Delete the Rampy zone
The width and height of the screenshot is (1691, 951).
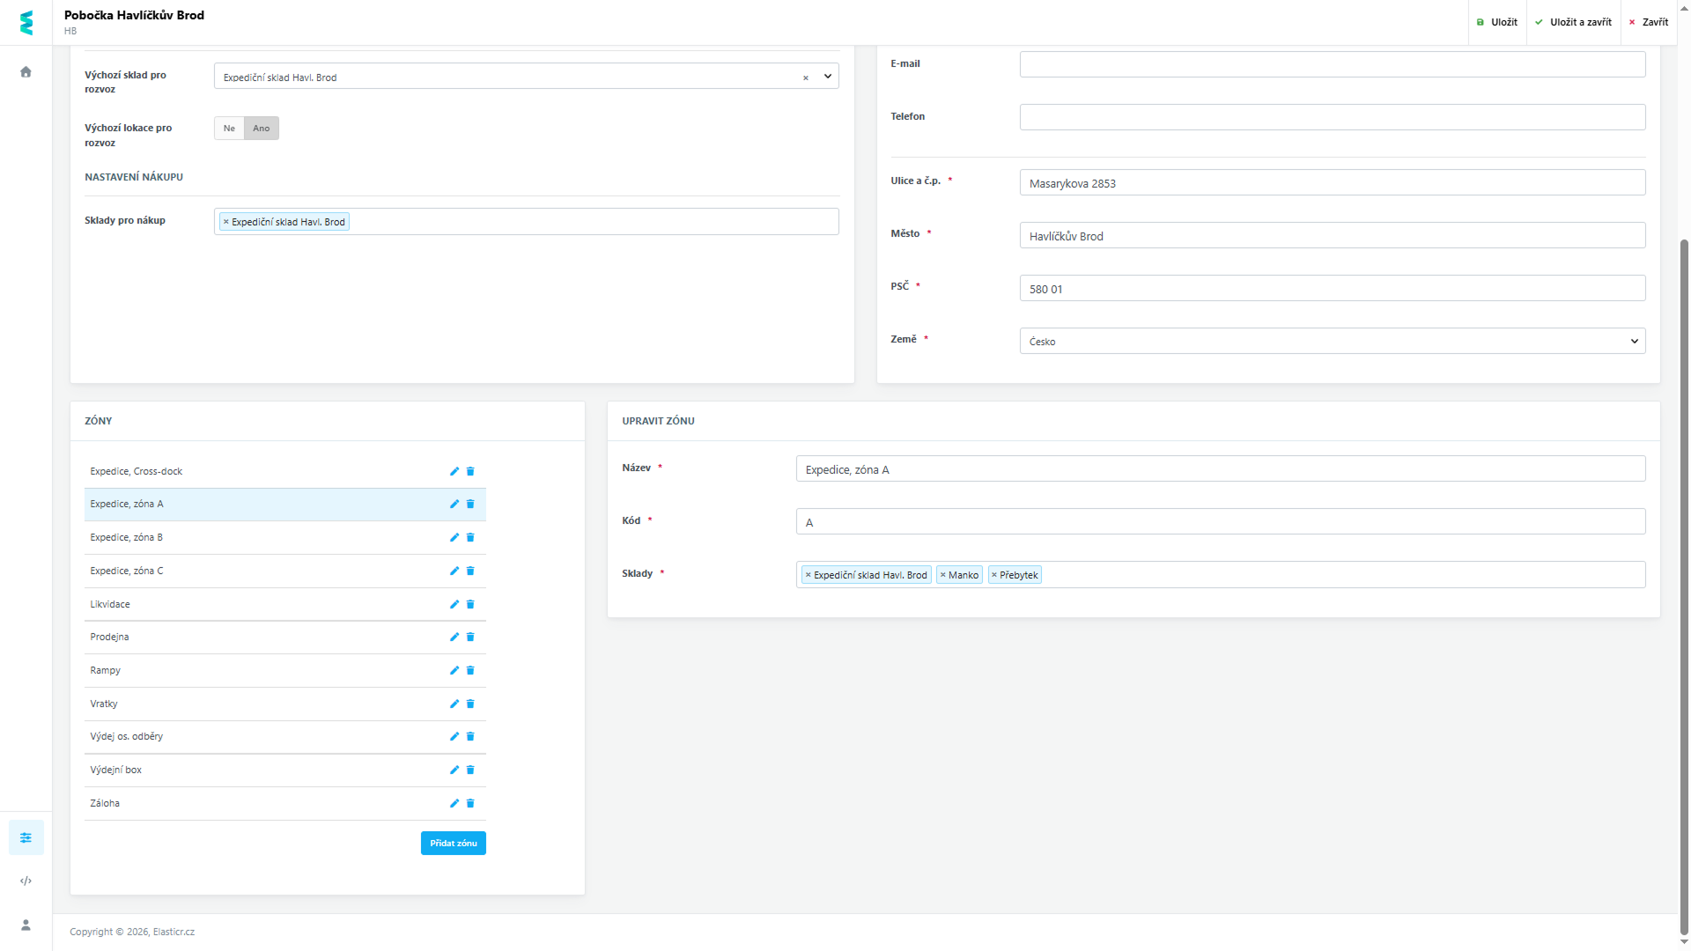(470, 671)
